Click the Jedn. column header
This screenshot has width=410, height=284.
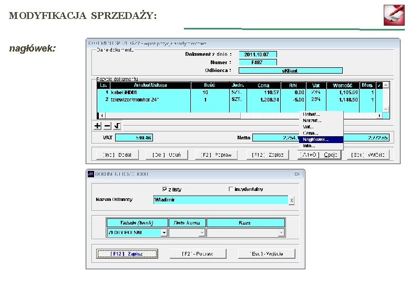click(238, 85)
